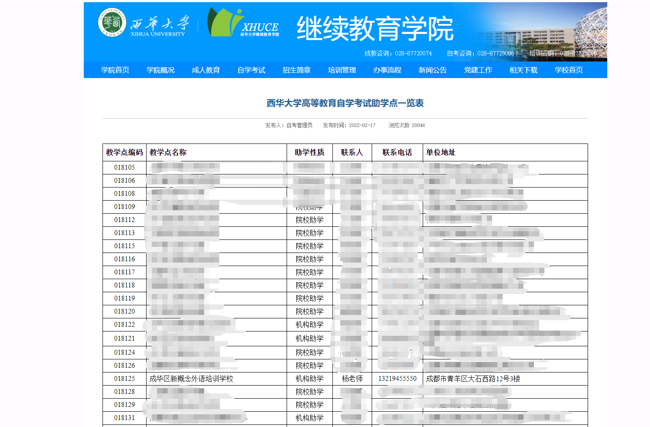Image resolution: width=650 pixels, height=427 pixels.
Task: Select the 成人教育 menu item
Action: pyautogui.click(x=206, y=70)
